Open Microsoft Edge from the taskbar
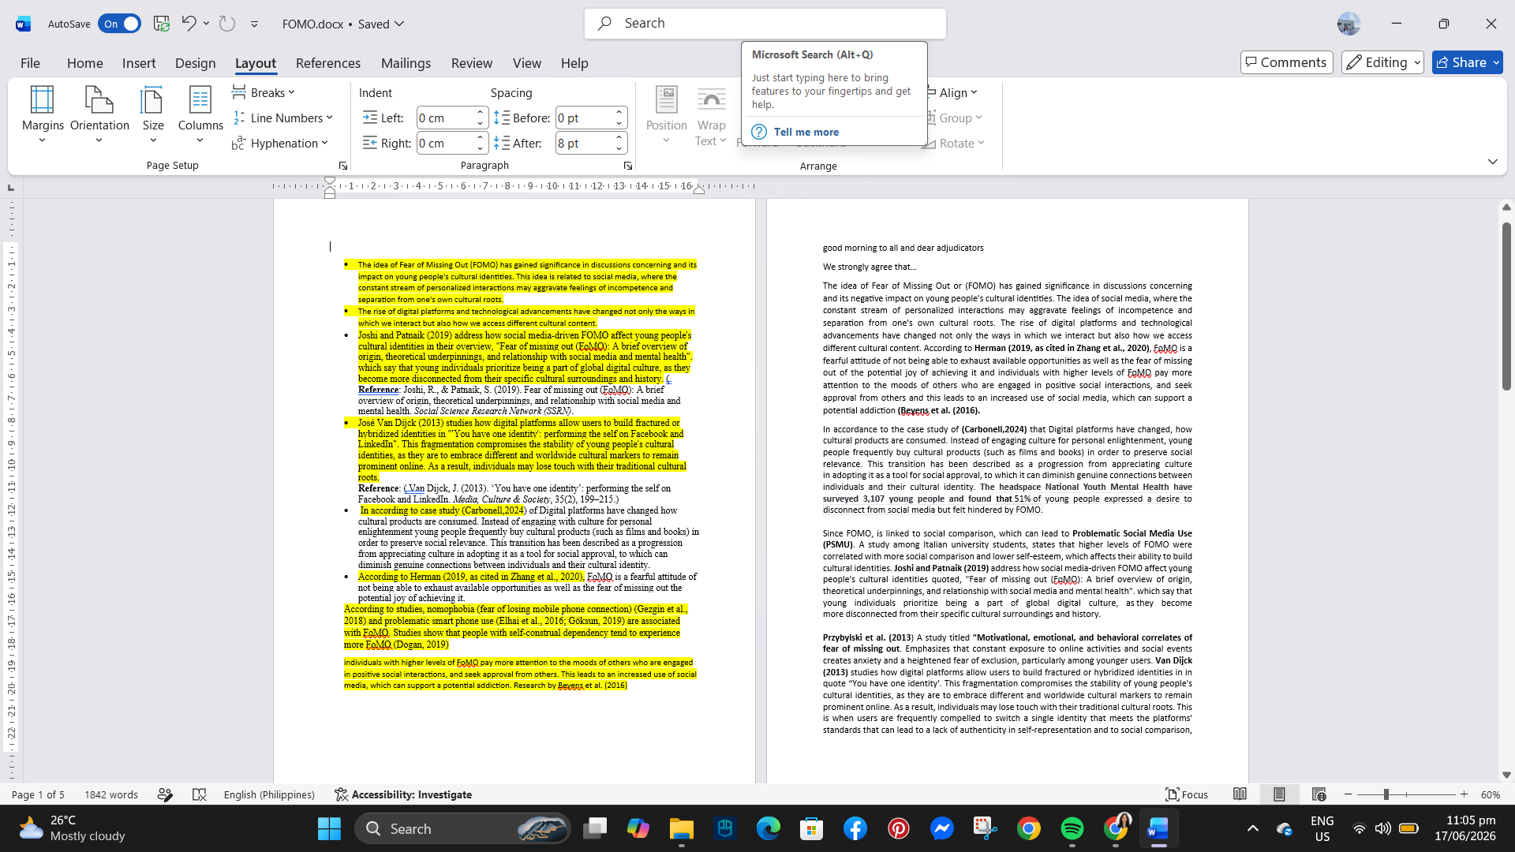The image size is (1515, 852). pos(768,829)
